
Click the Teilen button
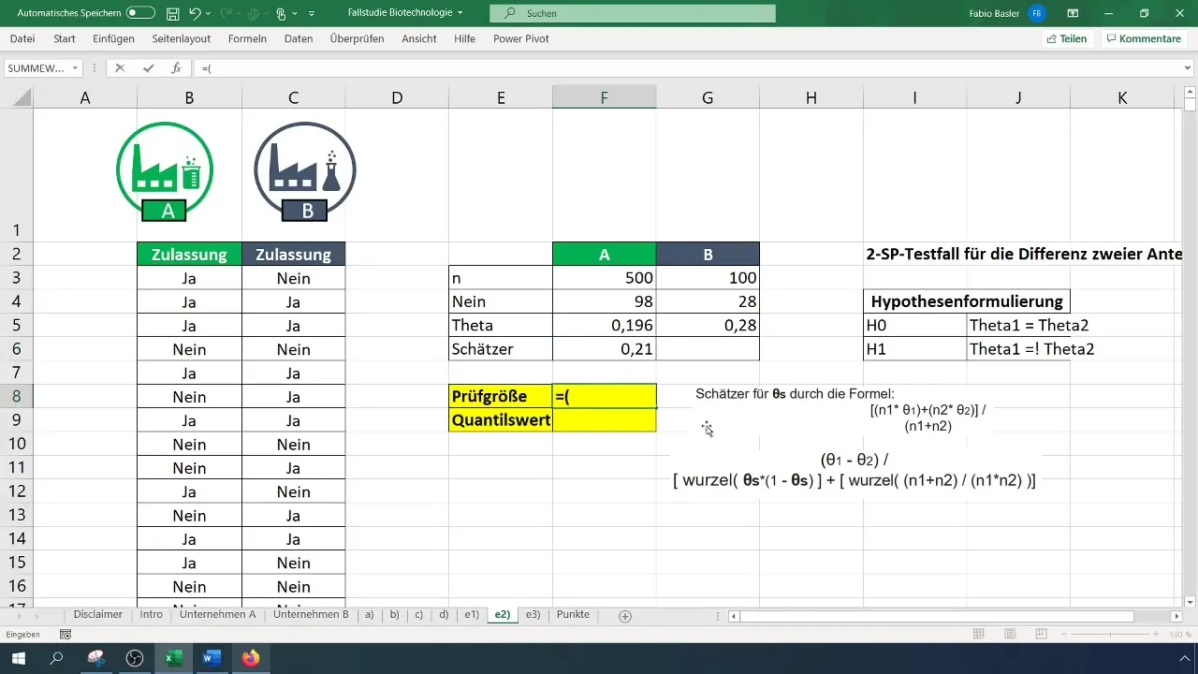coord(1067,38)
